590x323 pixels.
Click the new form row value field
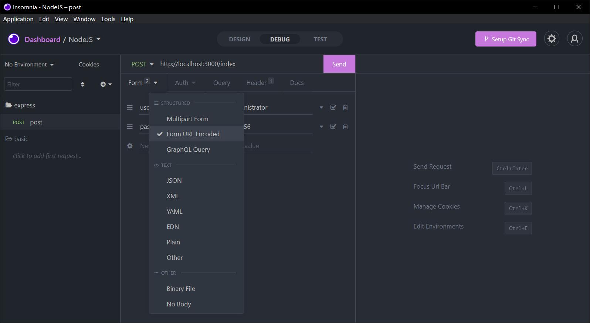pyautogui.click(x=278, y=146)
